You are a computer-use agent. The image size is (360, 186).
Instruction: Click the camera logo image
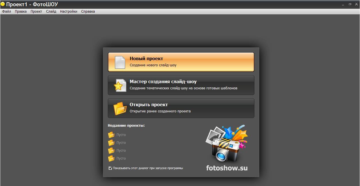click(226, 144)
